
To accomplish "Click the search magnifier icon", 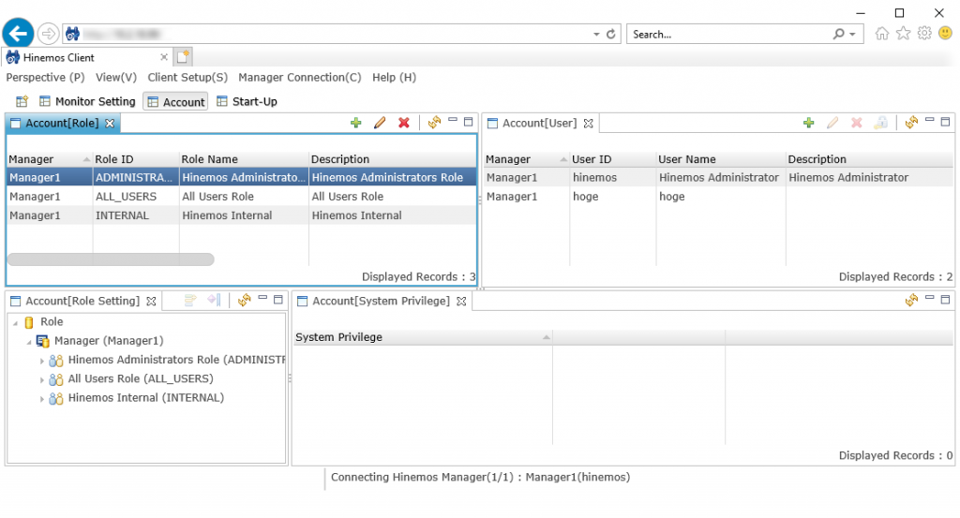I will click(x=839, y=35).
